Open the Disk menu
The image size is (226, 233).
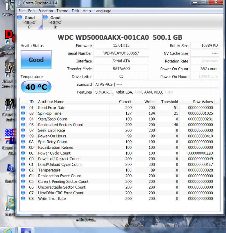pyautogui.click(x=75, y=11)
